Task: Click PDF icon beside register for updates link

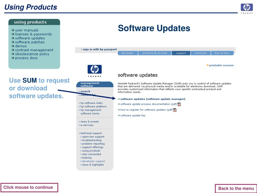Action: 175,110
